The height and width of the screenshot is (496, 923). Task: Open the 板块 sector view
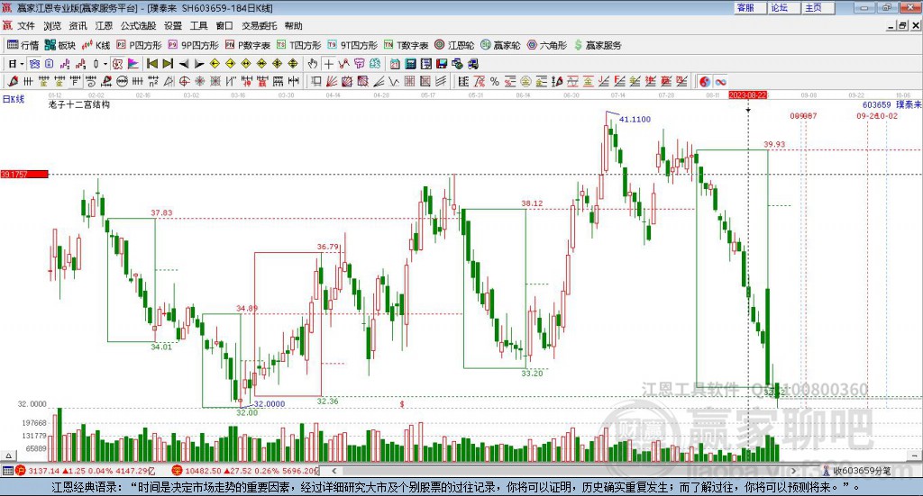click(60, 45)
